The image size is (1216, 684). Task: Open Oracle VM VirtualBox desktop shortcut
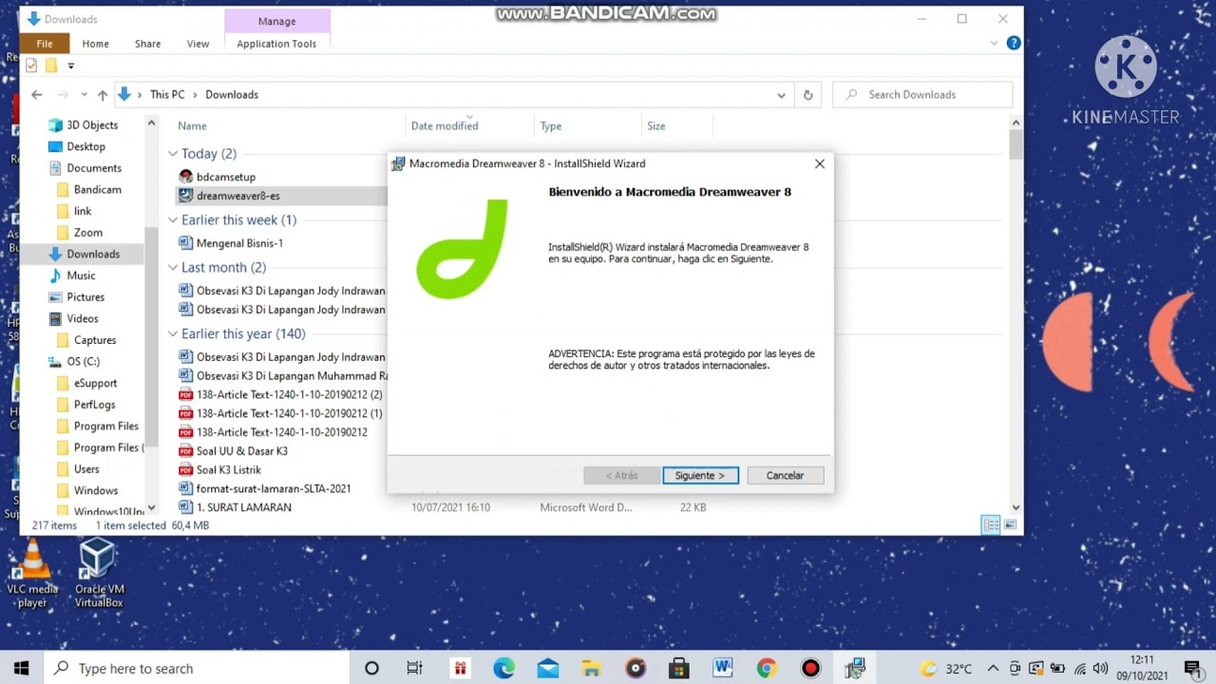[99, 574]
